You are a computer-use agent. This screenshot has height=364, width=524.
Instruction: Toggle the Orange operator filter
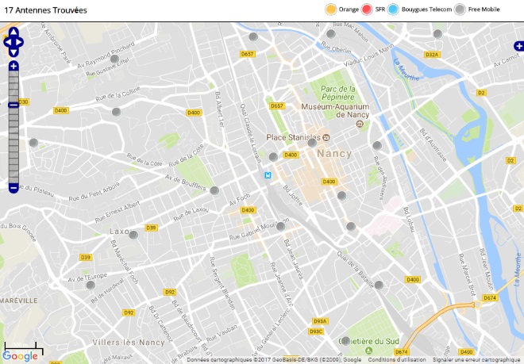coord(331,10)
